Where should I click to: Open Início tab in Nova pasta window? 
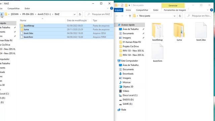(128, 10)
